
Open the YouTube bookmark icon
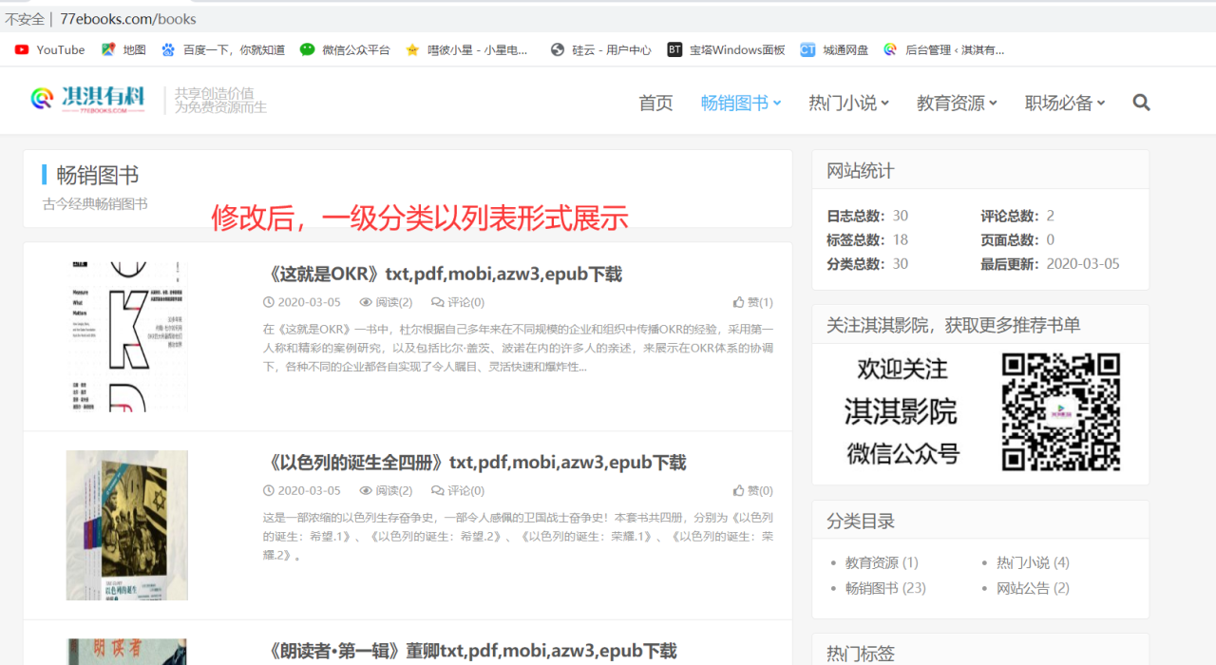click(x=21, y=49)
